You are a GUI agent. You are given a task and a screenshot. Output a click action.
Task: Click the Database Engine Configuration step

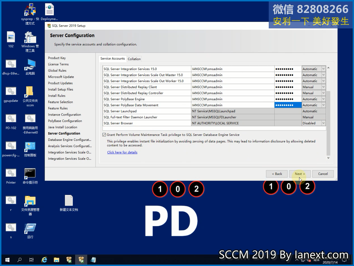[70, 140]
